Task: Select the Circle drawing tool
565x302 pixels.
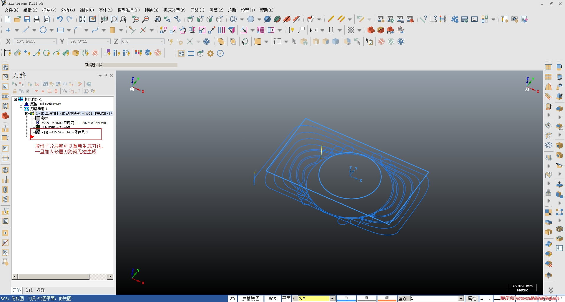Action: pos(43,30)
